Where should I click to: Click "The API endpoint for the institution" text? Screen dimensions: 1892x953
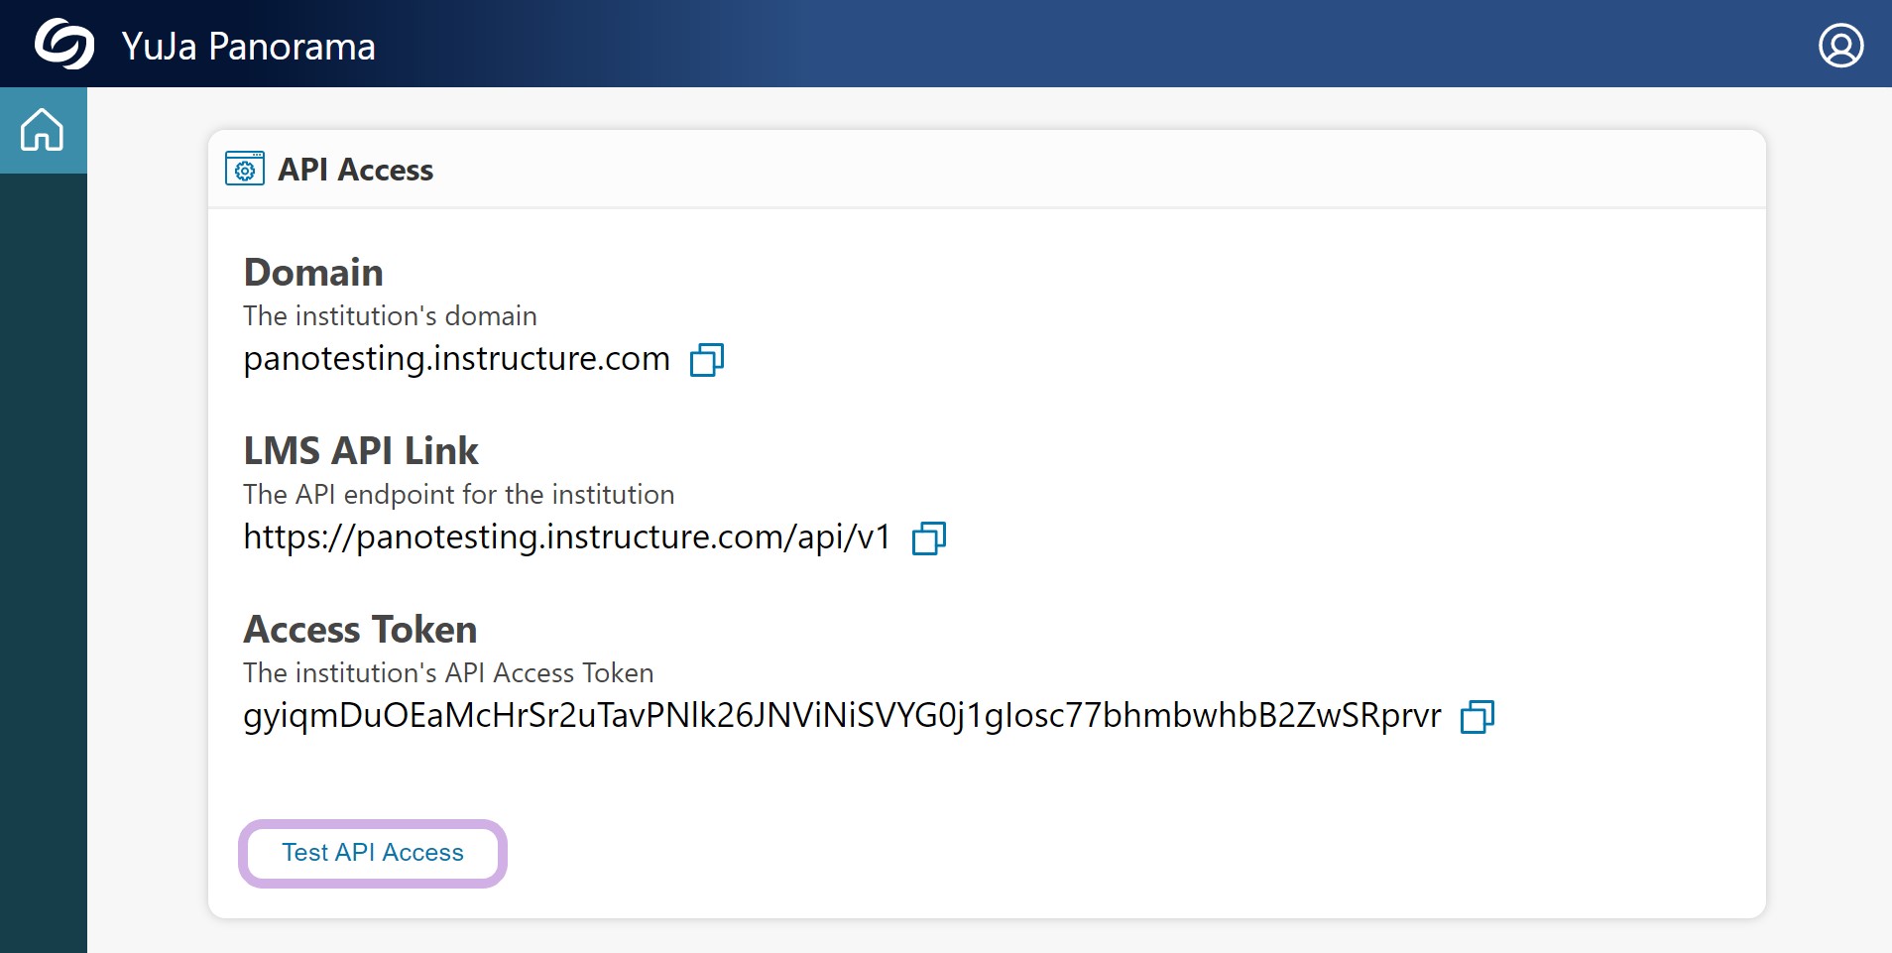pyautogui.click(x=459, y=494)
